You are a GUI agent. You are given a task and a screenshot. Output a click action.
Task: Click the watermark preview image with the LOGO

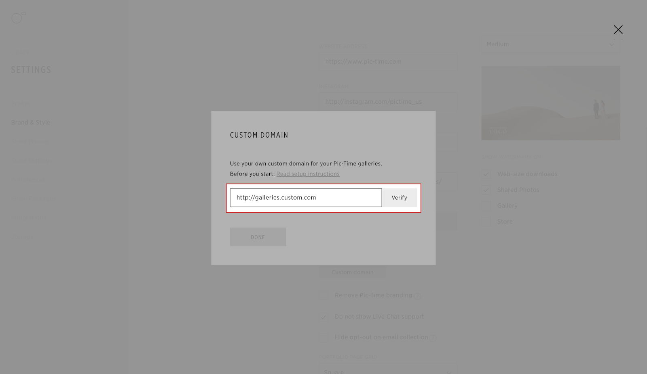pyautogui.click(x=550, y=103)
